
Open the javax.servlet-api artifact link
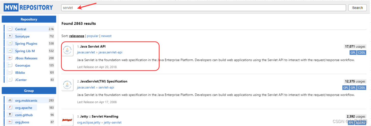(x=110, y=52)
